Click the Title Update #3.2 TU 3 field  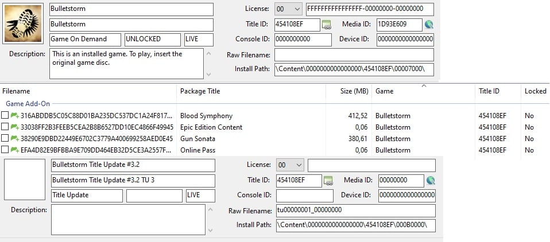click(133, 181)
